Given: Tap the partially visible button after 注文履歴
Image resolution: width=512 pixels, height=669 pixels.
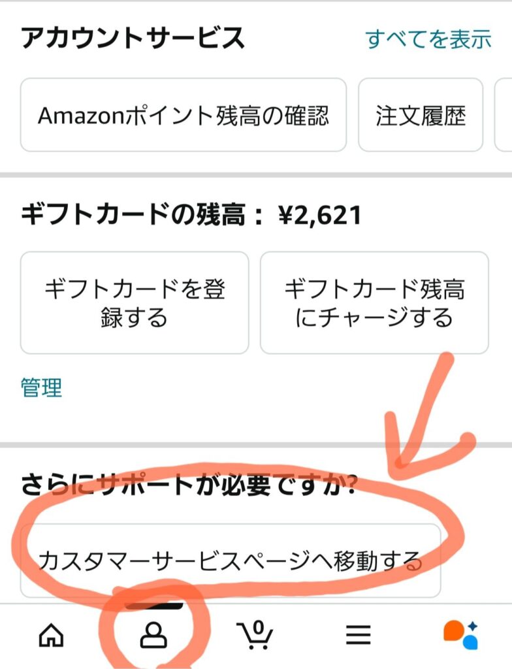Looking at the screenshot, I should pos(504,116).
